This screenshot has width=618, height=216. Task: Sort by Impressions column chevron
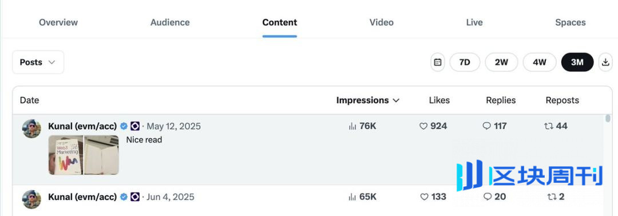pos(396,101)
